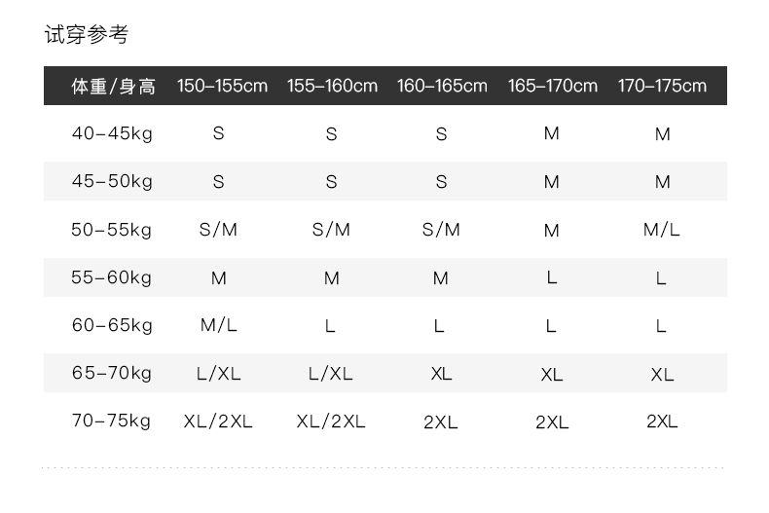The image size is (769, 513).
Task: Select the 150-155cm column header
Action: [x=222, y=86]
